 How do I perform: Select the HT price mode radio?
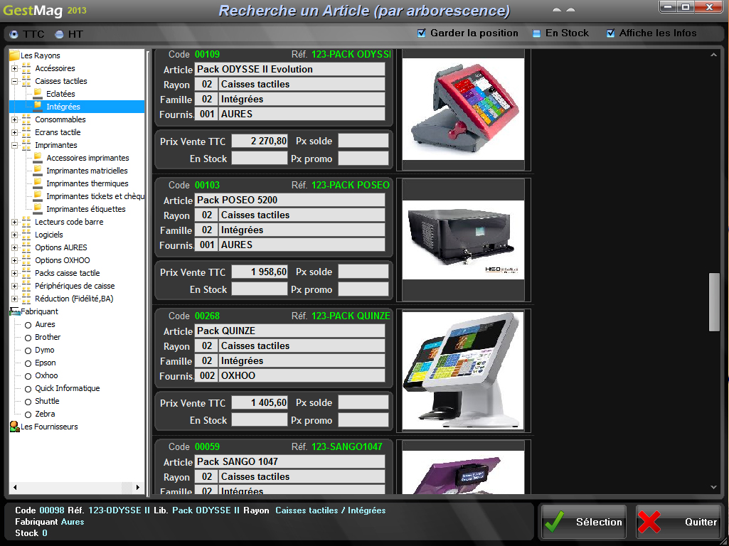pos(59,34)
